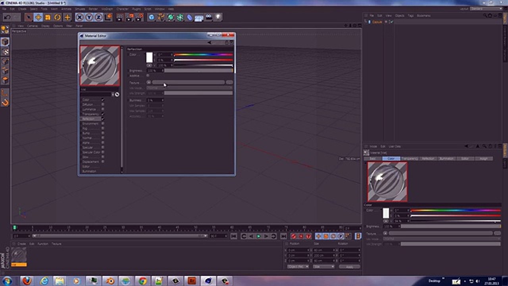Select the Scale tool
Image resolution: width=508 pixels, height=286 pixels.
pos(48,17)
